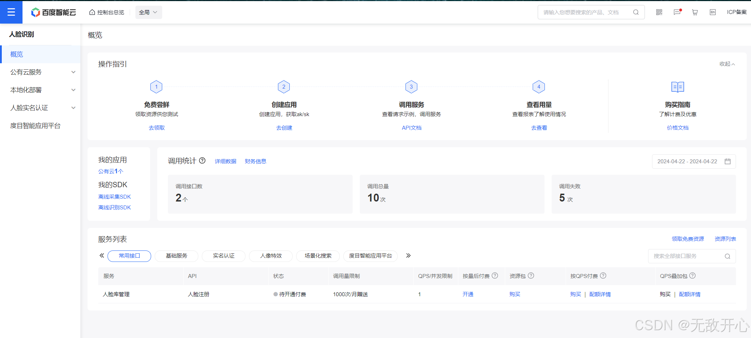Click 购买 under 资源包 column
Image resolution: width=751 pixels, height=338 pixels.
[515, 294]
